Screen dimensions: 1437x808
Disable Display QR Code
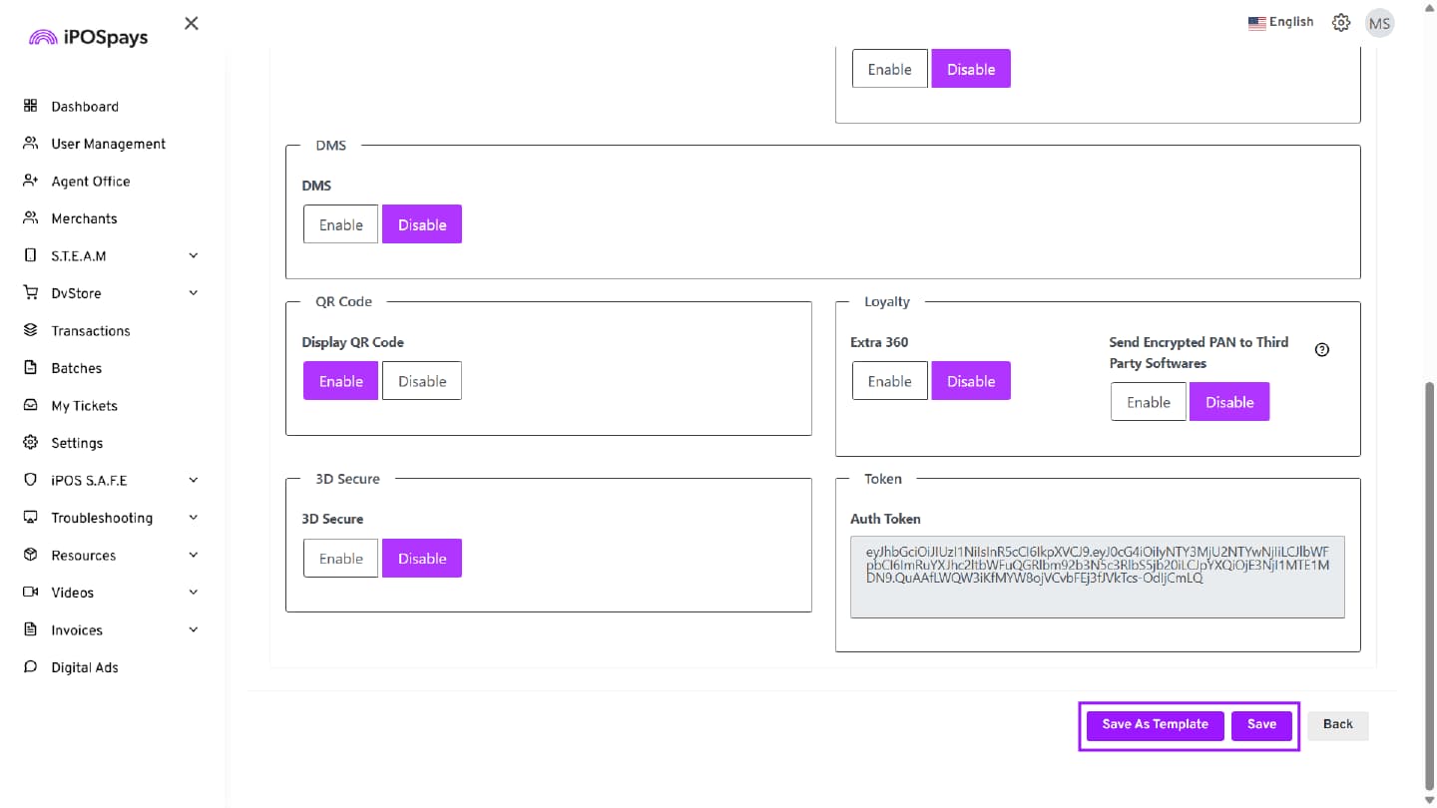(422, 381)
